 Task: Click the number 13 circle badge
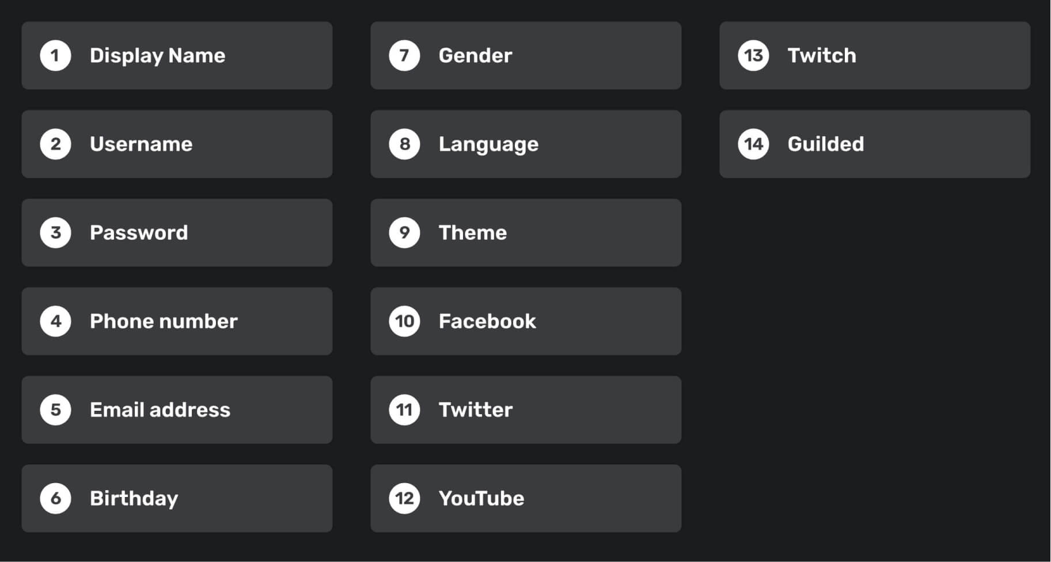753,56
